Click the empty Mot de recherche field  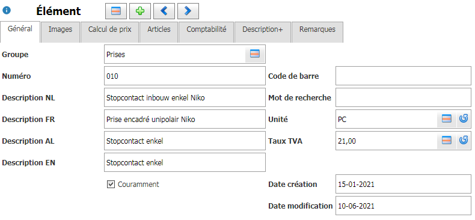pos(403,97)
